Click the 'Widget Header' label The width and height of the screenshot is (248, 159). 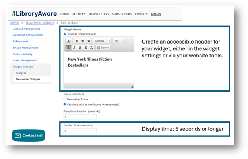pyautogui.click(x=73, y=29)
